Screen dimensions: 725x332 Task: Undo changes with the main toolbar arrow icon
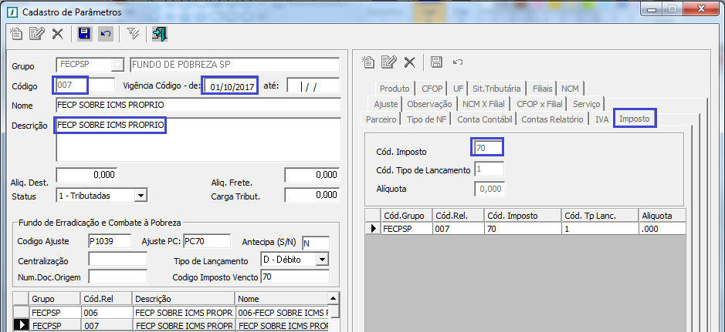click(106, 34)
